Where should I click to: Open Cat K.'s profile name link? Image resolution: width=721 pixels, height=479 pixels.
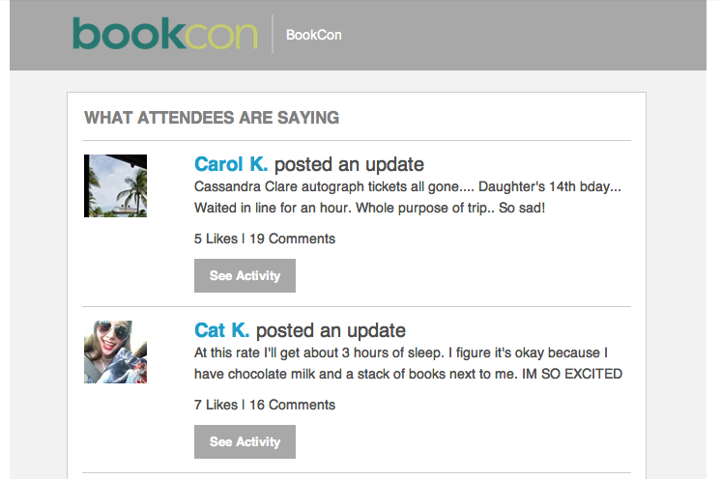click(221, 330)
